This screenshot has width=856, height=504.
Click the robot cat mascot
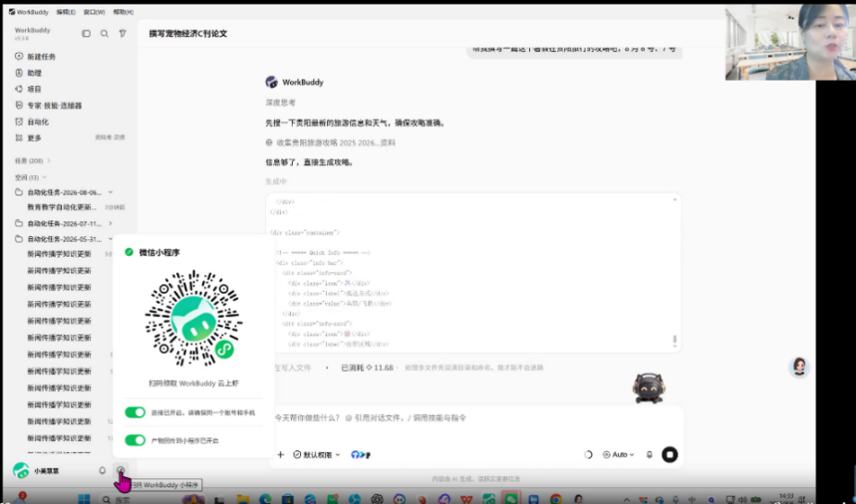click(x=648, y=388)
